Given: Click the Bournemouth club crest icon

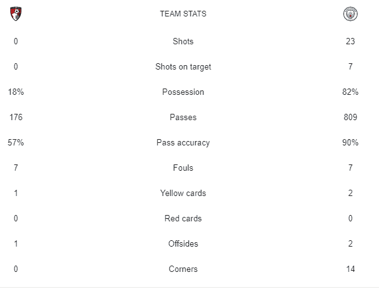Looking at the screenshot, I should point(16,14).
